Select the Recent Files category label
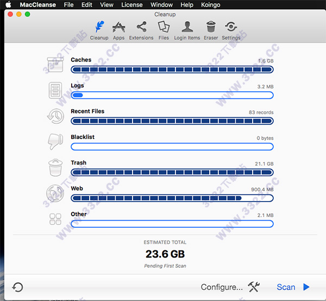Viewport: 326px width, 301px height. (x=87, y=111)
